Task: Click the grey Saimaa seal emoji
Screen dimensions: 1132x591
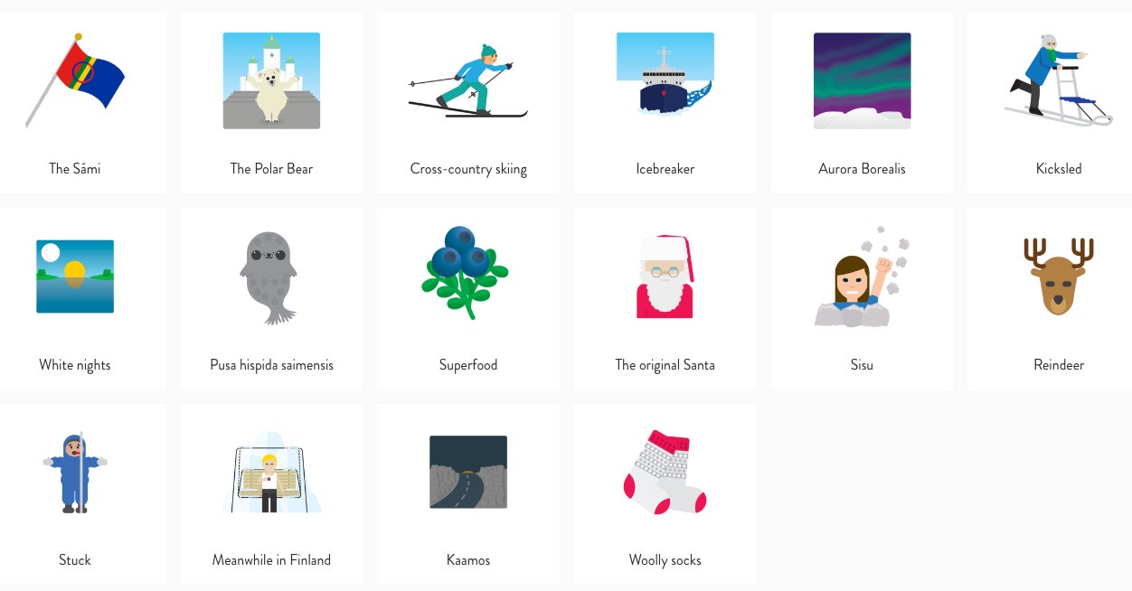Action: point(269,277)
